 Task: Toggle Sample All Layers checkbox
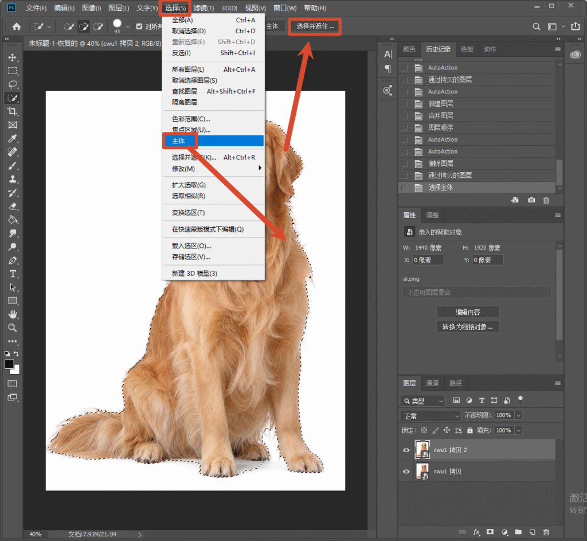click(x=139, y=26)
